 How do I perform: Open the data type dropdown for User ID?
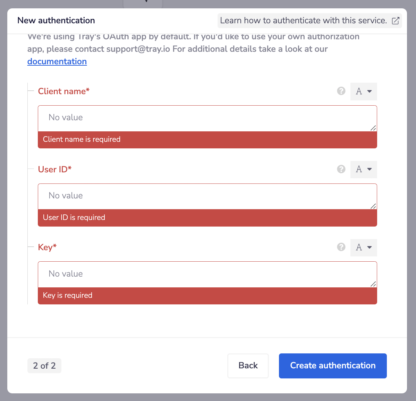pyautogui.click(x=363, y=169)
